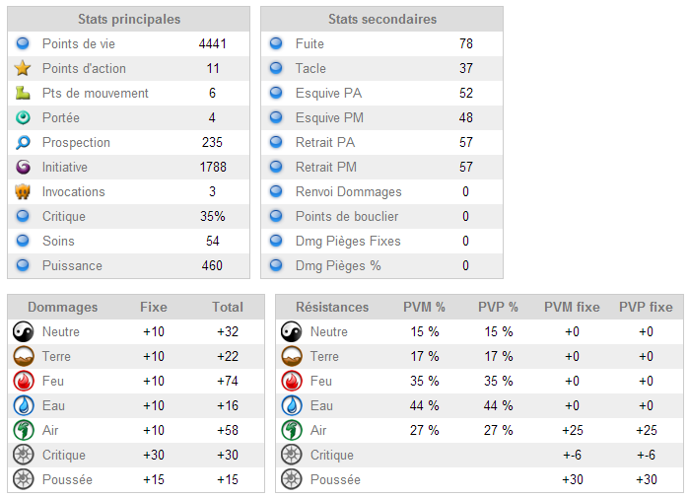Viewport: 688px width, 498px height.
Task: Click the gray wheel Poussée icon in Résistances
Action: pos(292,479)
